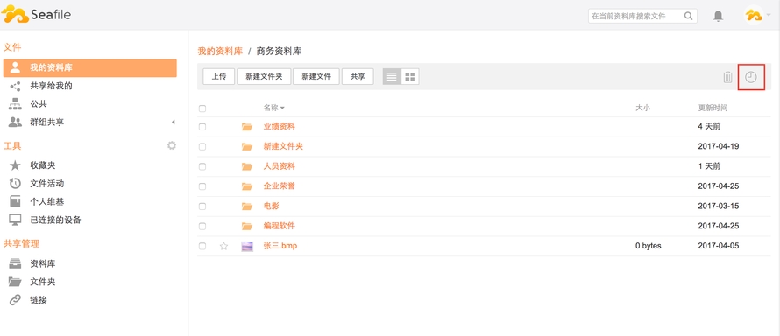This screenshot has width=780, height=336.
Task: Click the 文件活动 history icon
Action: [x=16, y=184]
